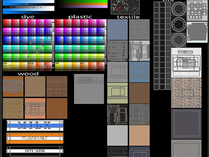Click the wood heading label
The width and height of the screenshot is (209, 157).
pos(28,74)
